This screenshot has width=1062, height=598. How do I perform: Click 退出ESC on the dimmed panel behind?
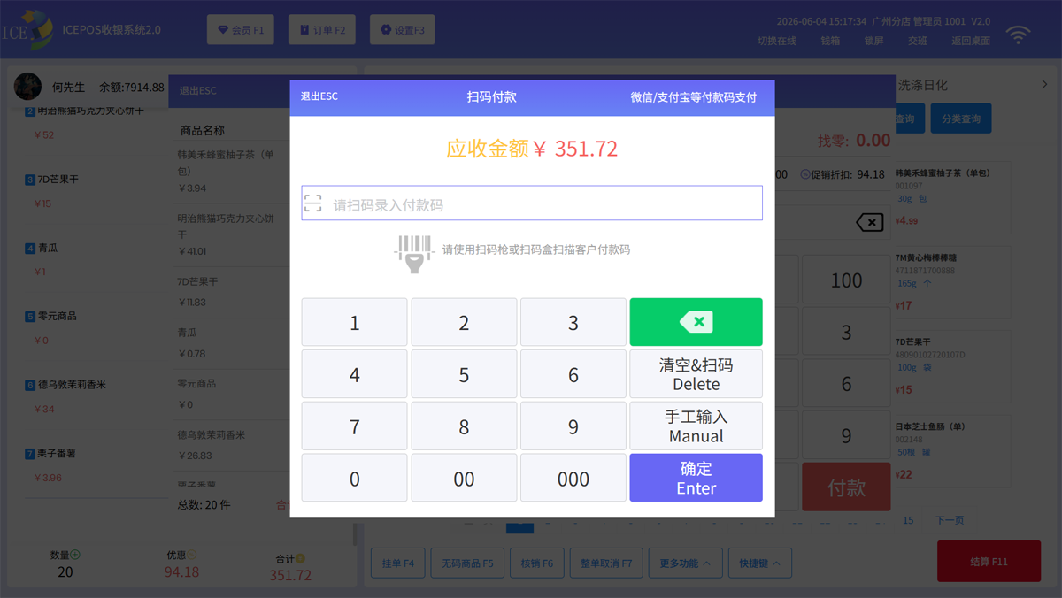(198, 90)
